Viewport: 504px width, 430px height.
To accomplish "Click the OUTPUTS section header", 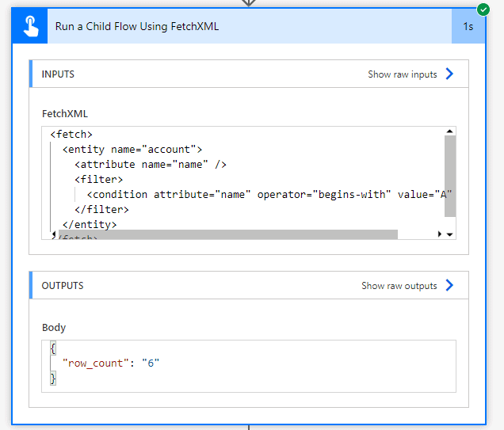I will coord(63,286).
